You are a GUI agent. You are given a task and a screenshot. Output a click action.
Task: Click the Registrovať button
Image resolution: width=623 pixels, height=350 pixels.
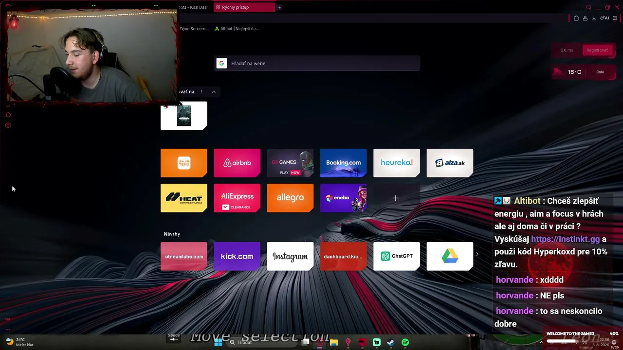[597, 50]
